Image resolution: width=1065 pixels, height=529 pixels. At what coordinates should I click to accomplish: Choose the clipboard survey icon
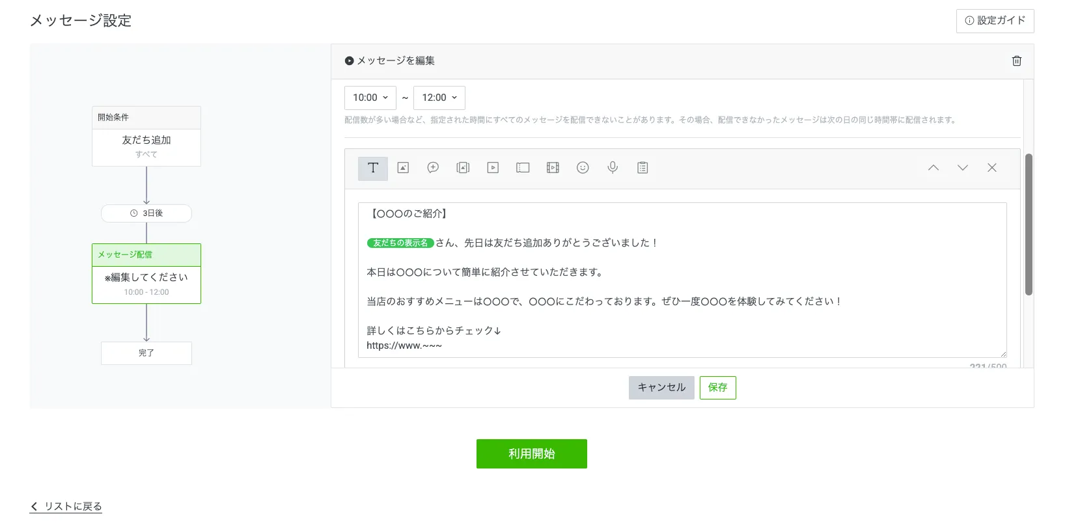pos(643,168)
